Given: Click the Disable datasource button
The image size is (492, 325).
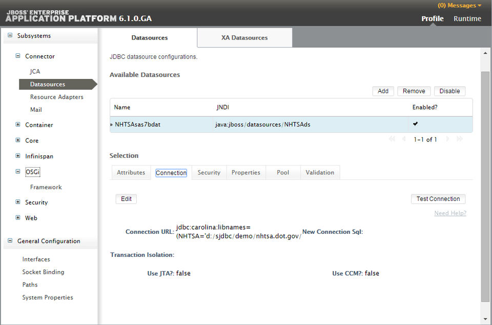Looking at the screenshot, I should (x=449, y=91).
